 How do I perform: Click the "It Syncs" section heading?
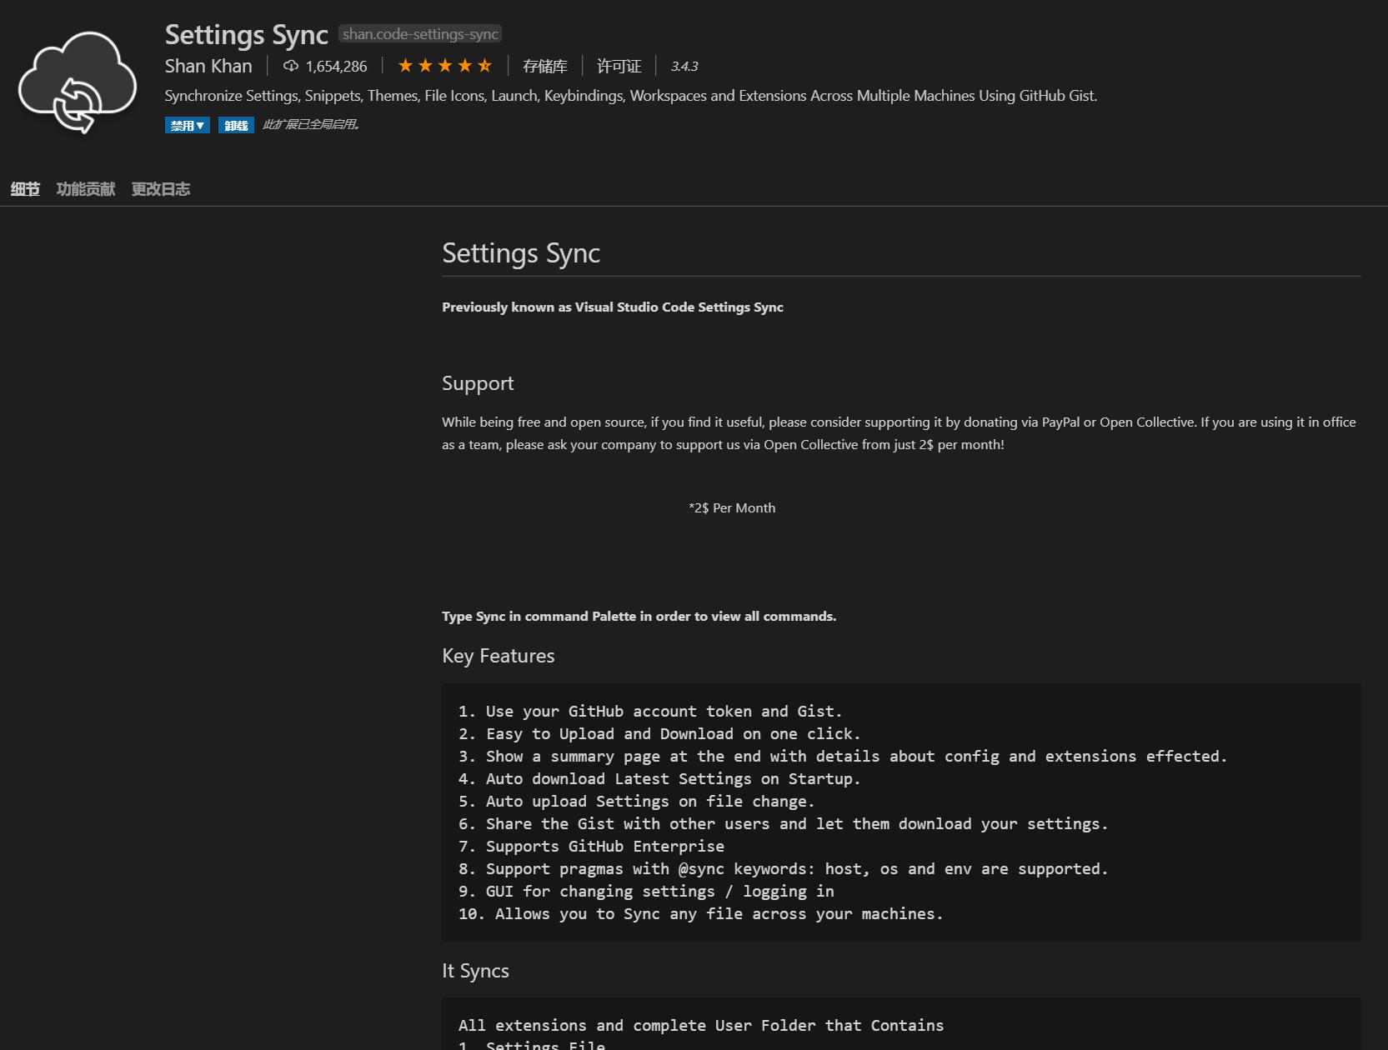click(x=475, y=971)
